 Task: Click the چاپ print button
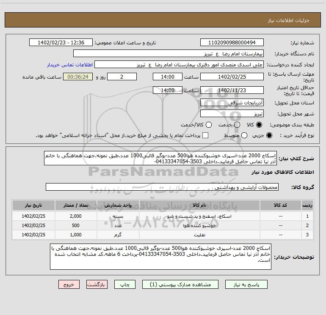click(x=125, y=285)
